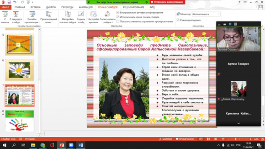This screenshot has width=265, height=149.
Task: Click Undo in quick access toolbar
Action: 15,2
